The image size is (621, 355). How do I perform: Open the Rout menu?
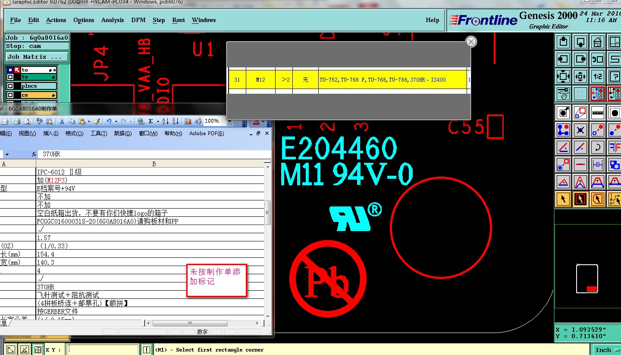click(x=179, y=20)
